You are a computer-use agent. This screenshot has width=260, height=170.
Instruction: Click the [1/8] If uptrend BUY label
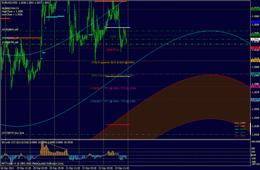[113, 63]
